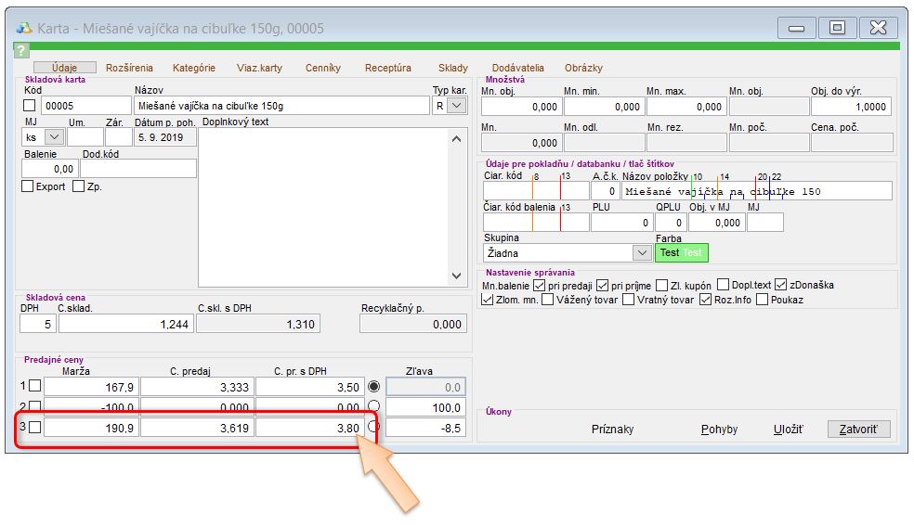Screen dimensions: 914x526
Task: Uncheck the Roz.Info checkbox
Action: [705, 300]
